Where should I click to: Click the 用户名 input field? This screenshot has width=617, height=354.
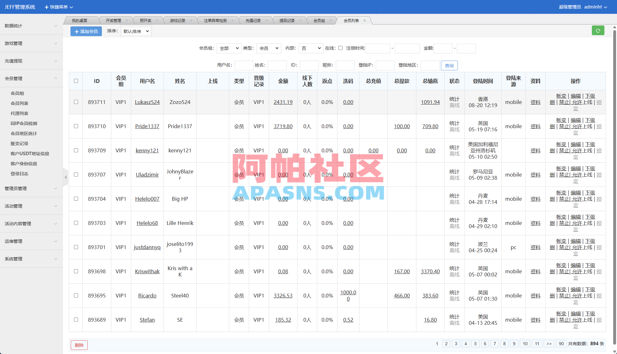click(244, 65)
